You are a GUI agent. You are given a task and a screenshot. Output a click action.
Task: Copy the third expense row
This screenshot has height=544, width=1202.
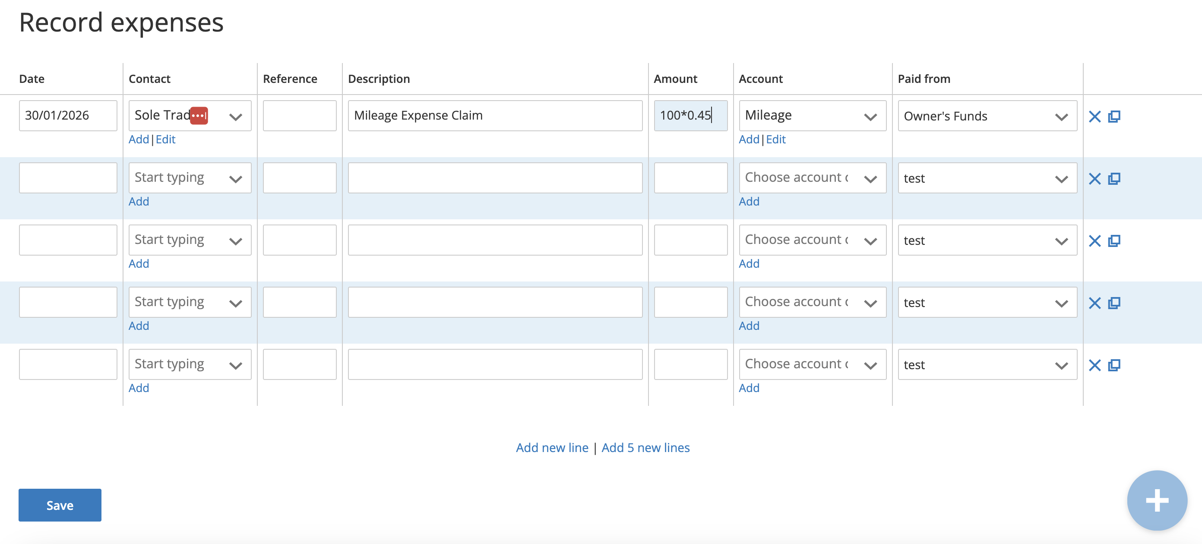coord(1114,241)
